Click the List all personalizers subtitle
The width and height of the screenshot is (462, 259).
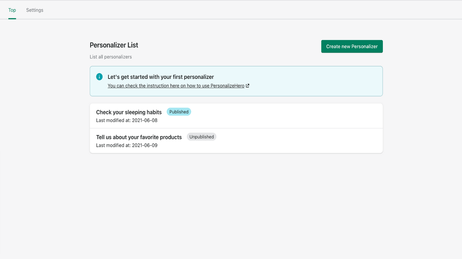click(x=111, y=57)
